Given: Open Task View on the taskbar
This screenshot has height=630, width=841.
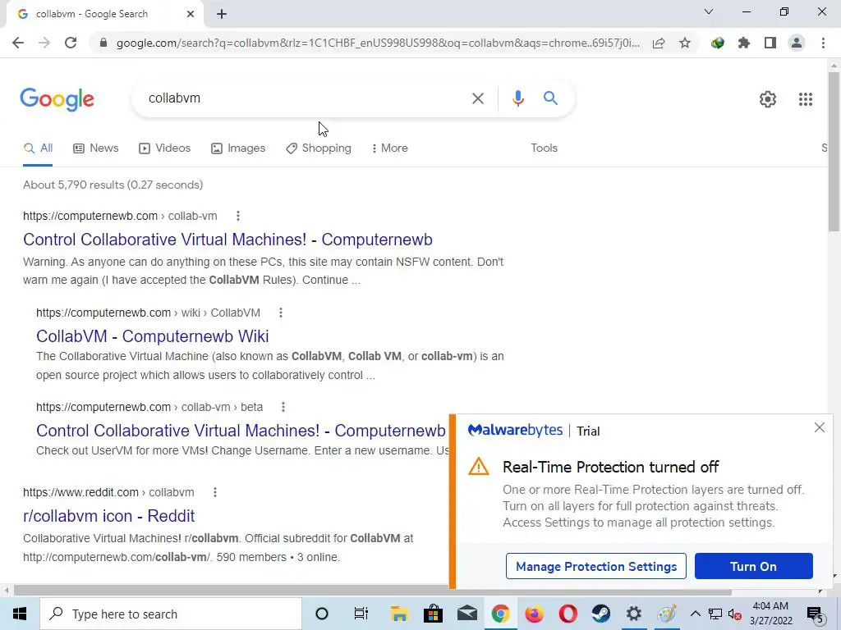Looking at the screenshot, I should coord(361,614).
